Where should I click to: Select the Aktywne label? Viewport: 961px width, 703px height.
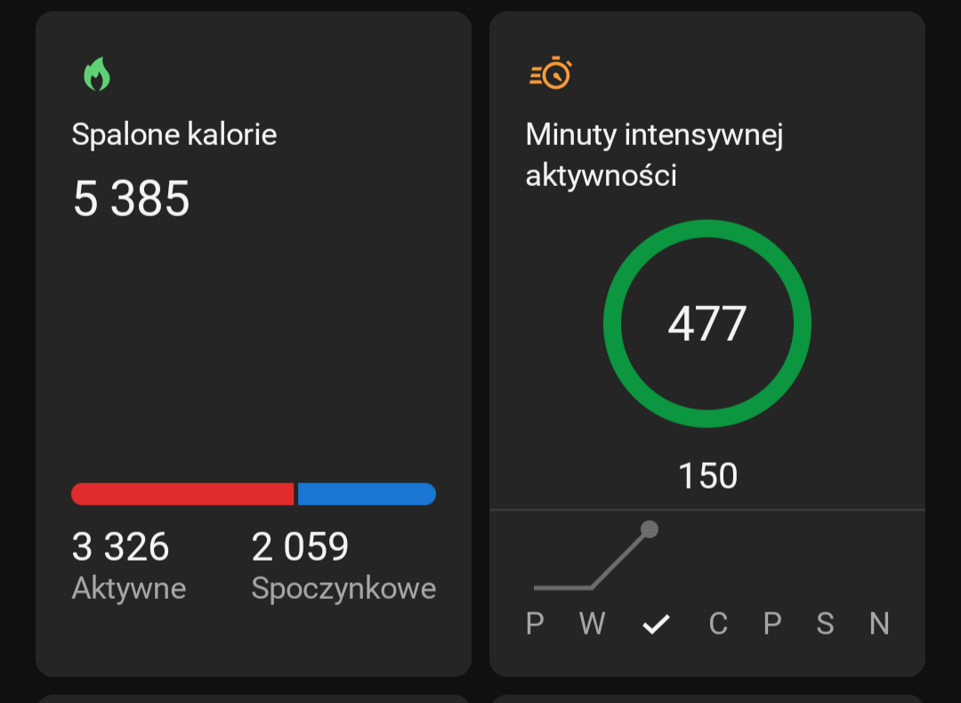coord(129,588)
